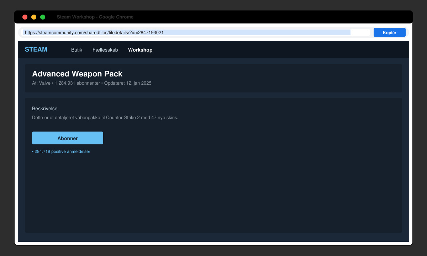427x256 pixels.
Task: Go to the Butik menu item
Action: [77, 50]
